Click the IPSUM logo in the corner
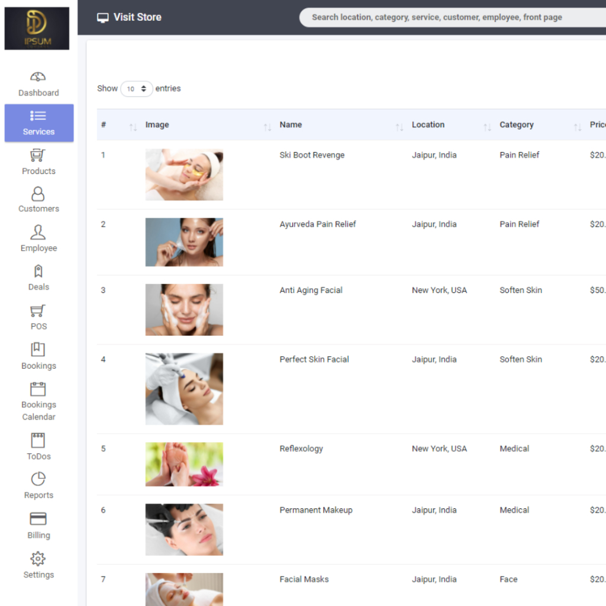This screenshot has width=606, height=606. (x=37, y=28)
